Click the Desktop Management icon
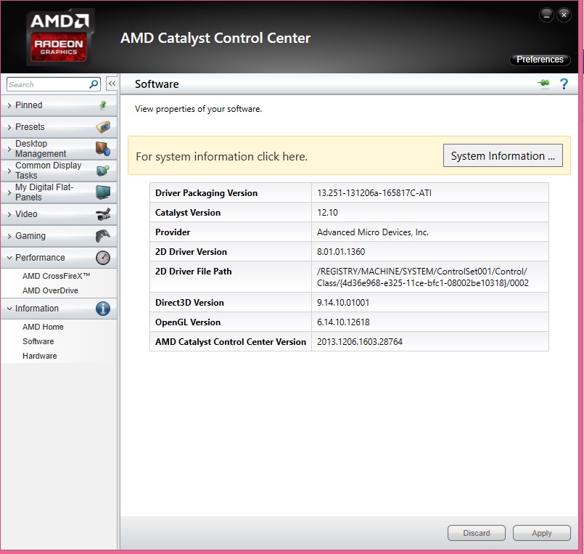The image size is (584, 554). (x=103, y=148)
